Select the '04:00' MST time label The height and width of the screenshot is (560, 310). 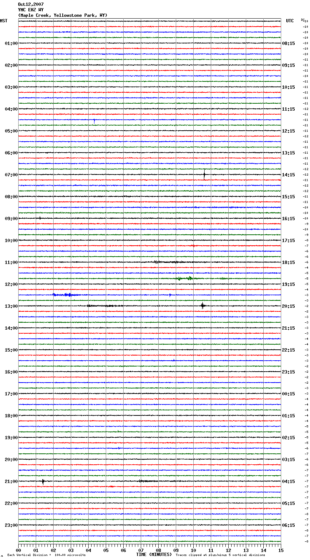[x=11, y=109]
